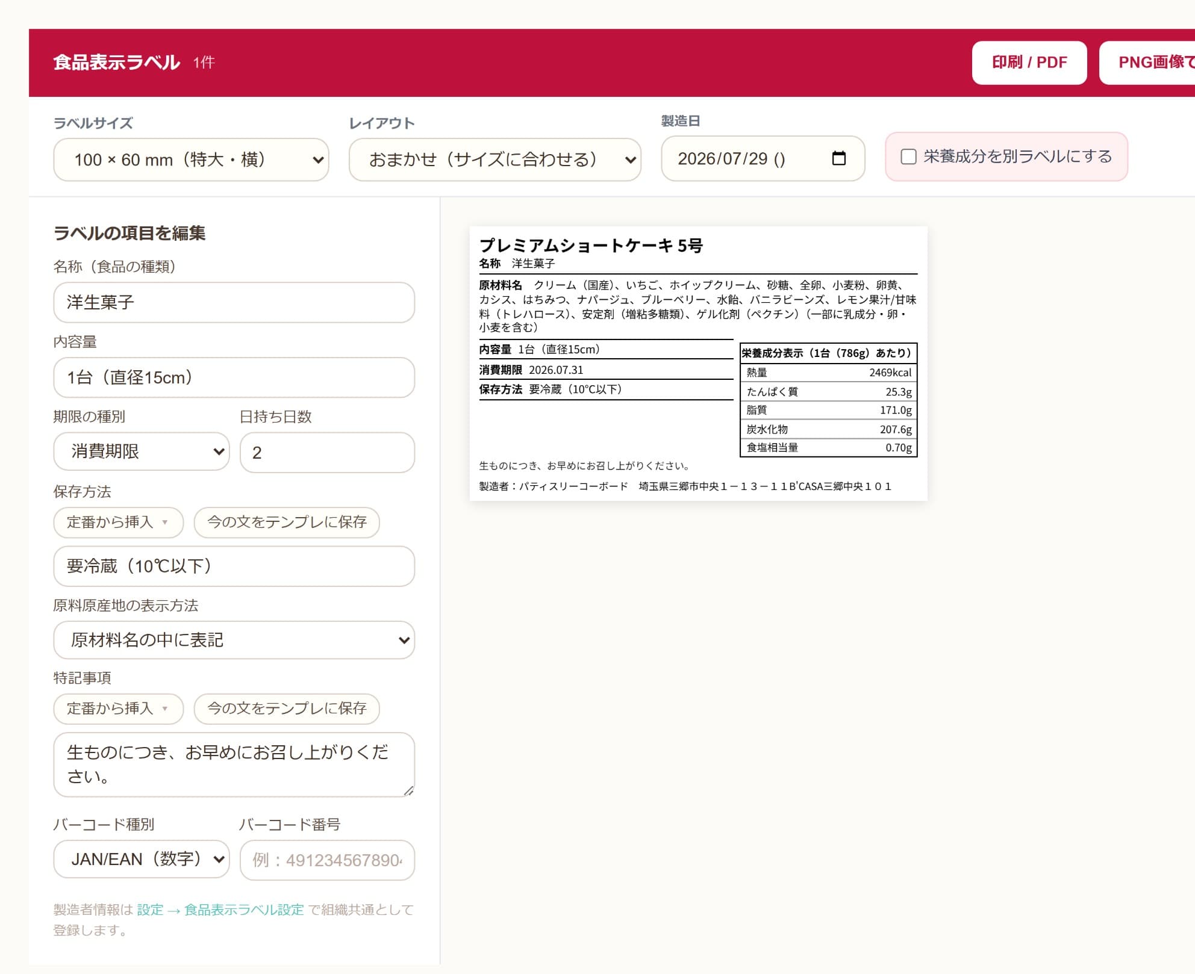Click the 炭水化物 207.6g row

click(x=828, y=429)
